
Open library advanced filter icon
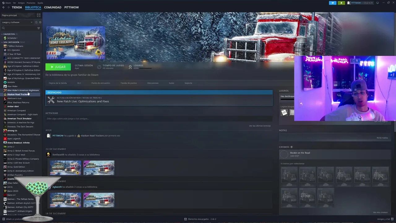pos(39,28)
